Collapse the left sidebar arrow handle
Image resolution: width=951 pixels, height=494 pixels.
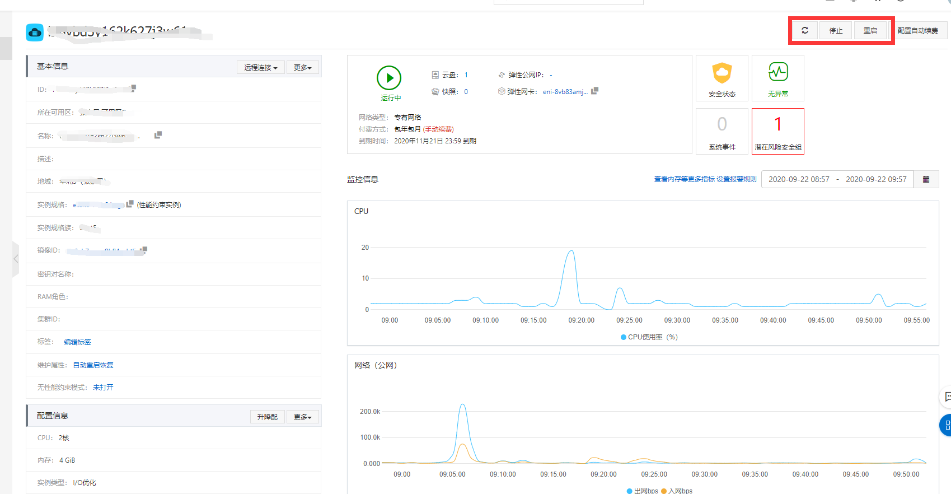[x=16, y=259]
